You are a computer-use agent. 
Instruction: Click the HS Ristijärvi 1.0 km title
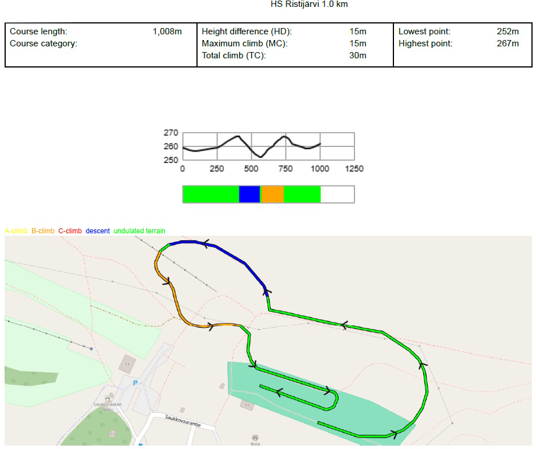(x=309, y=5)
